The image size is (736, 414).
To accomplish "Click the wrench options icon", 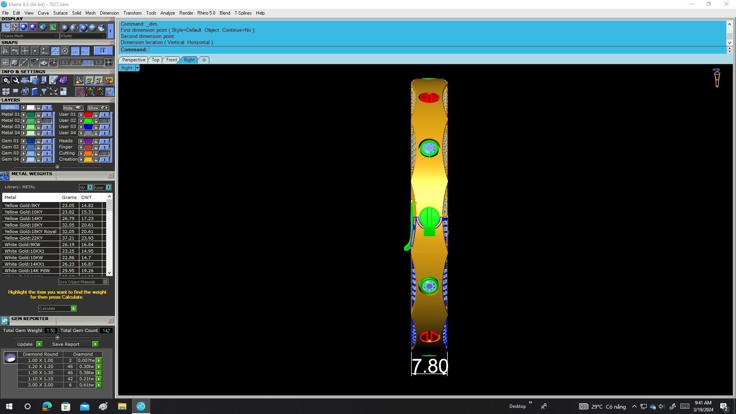I will (15, 80).
